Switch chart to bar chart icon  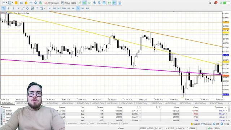[x=80, y=3]
